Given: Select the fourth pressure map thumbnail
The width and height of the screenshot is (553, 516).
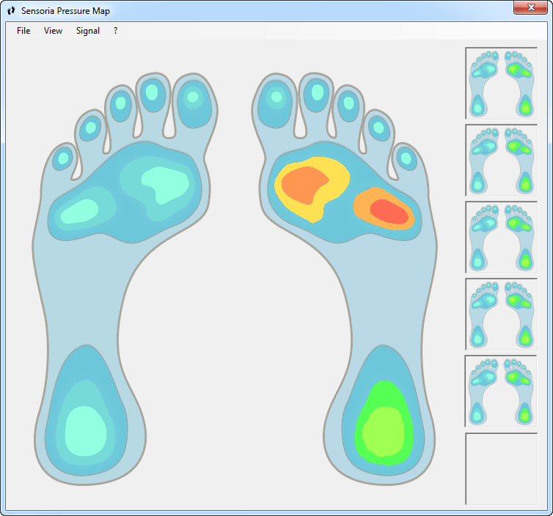Looking at the screenshot, I should (x=501, y=314).
